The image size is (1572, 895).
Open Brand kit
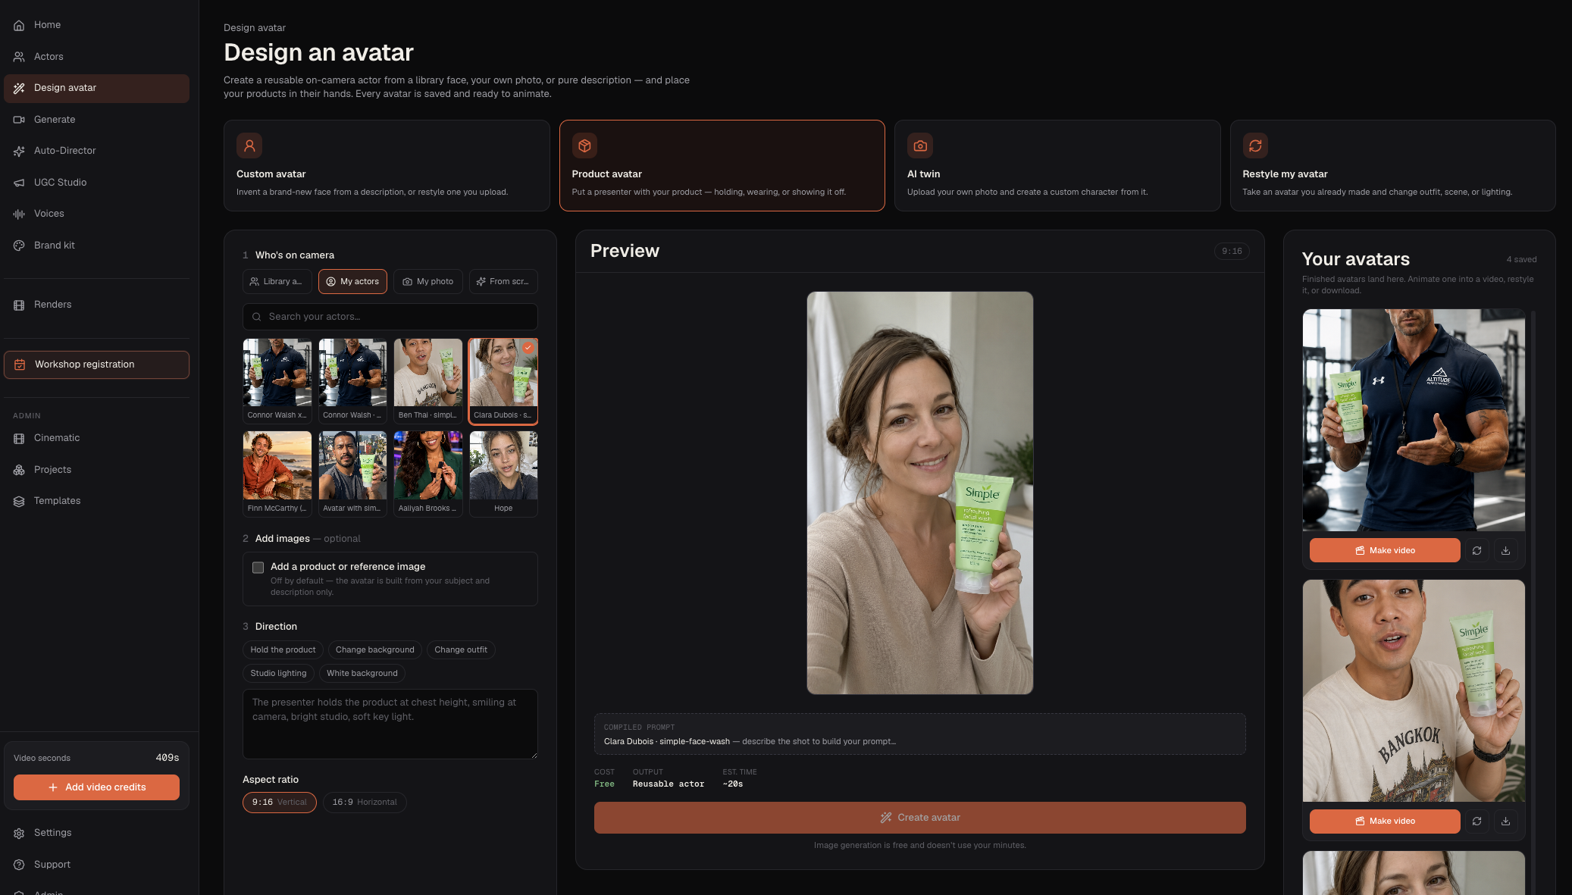coord(97,246)
